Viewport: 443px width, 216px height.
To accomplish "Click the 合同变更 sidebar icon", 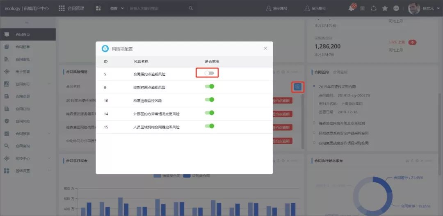I will (x=7, y=96).
